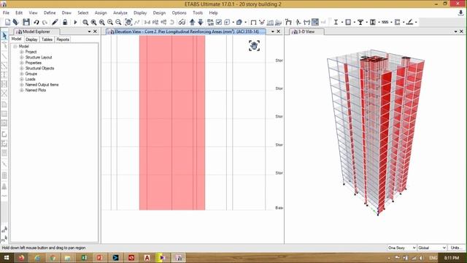Click the 3-D building model view

pos(376,131)
